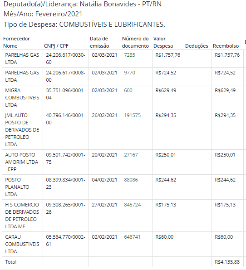Click the R$1.757,76 Valor Despesa cell
The height and width of the screenshot is (270, 246).
tap(168, 59)
